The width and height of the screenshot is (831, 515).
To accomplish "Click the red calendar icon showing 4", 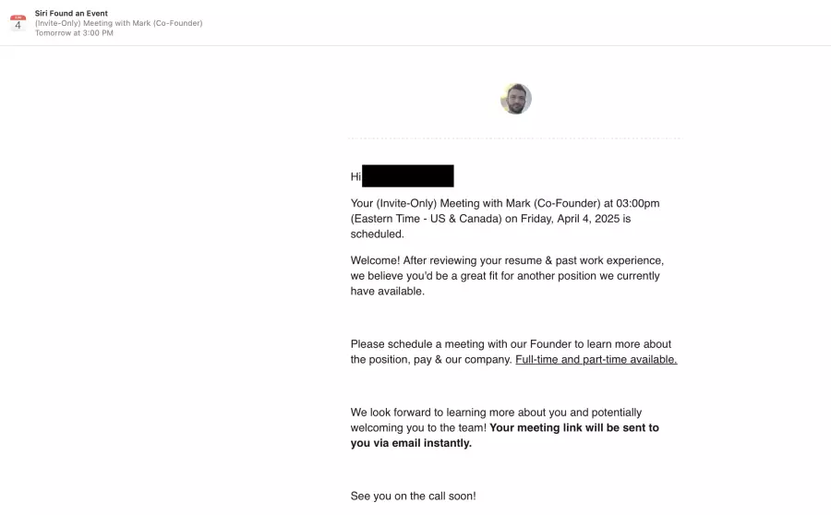I will (18, 23).
